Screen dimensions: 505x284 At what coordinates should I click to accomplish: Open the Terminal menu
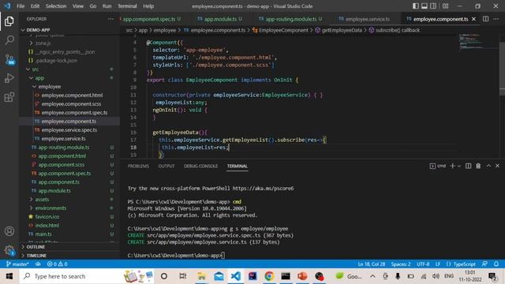click(x=127, y=6)
